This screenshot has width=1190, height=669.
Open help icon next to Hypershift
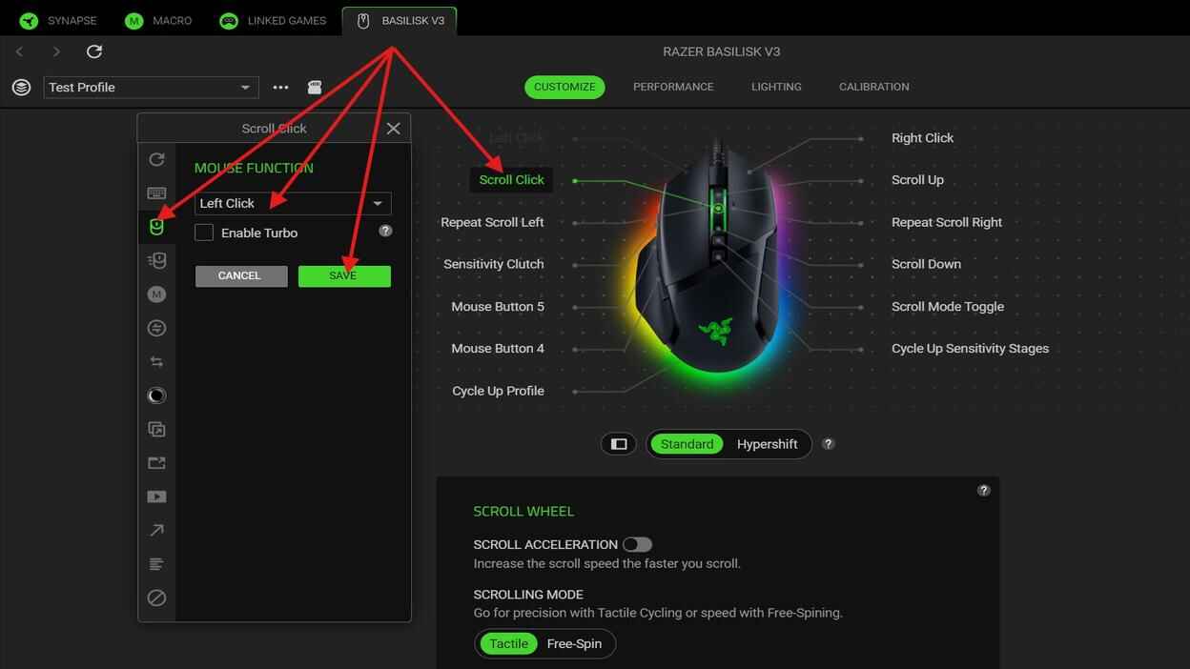click(829, 444)
